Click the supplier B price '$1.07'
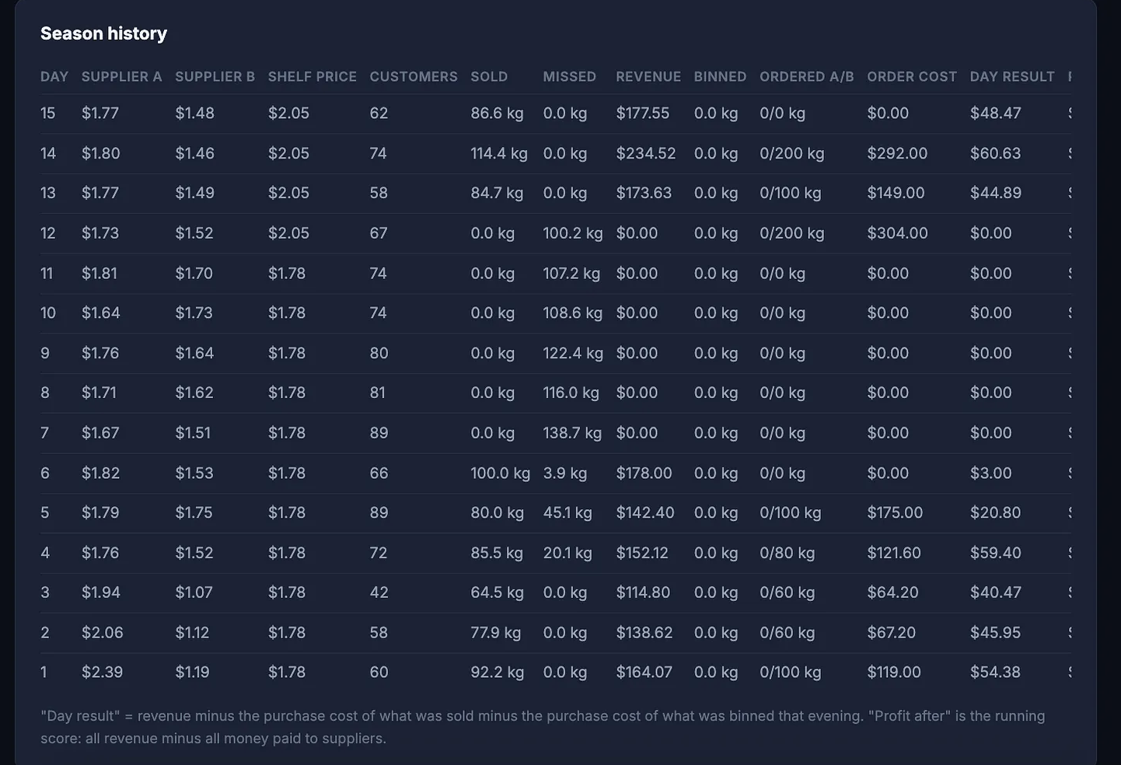The width and height of the screenshot is (1121, 765). point(194,593)
